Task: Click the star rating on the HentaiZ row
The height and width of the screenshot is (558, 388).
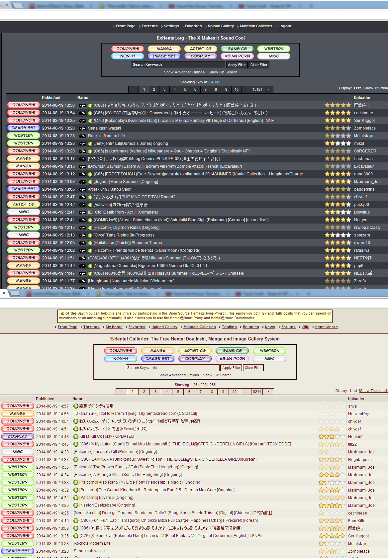Action: [x=332, y=436]
